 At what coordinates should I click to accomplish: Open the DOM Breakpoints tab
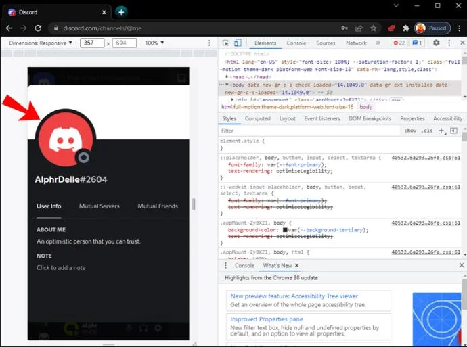click(370, 118)
